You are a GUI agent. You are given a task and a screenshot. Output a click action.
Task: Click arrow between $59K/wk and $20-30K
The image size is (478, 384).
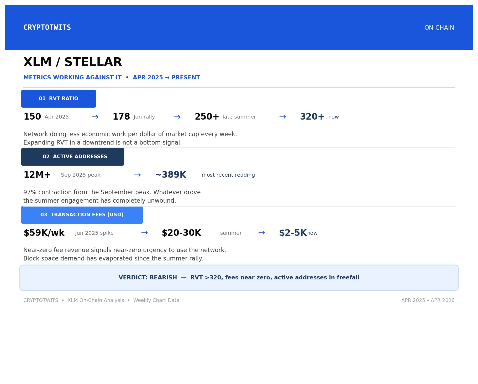point(144,233)
